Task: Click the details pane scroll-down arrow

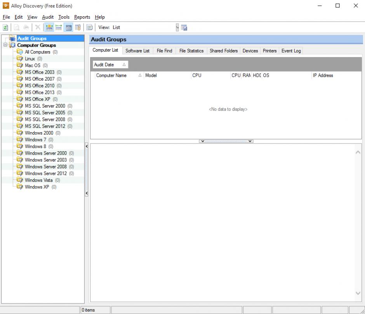Action: 358,293
